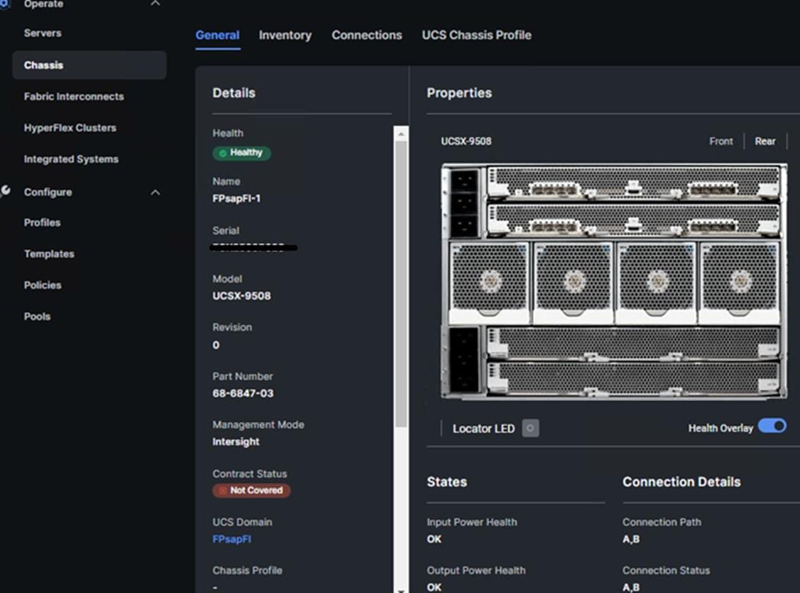Switch to the General tab
This screenshot has height=593, width=800.
pyautogui.click(x=218, y=35)
